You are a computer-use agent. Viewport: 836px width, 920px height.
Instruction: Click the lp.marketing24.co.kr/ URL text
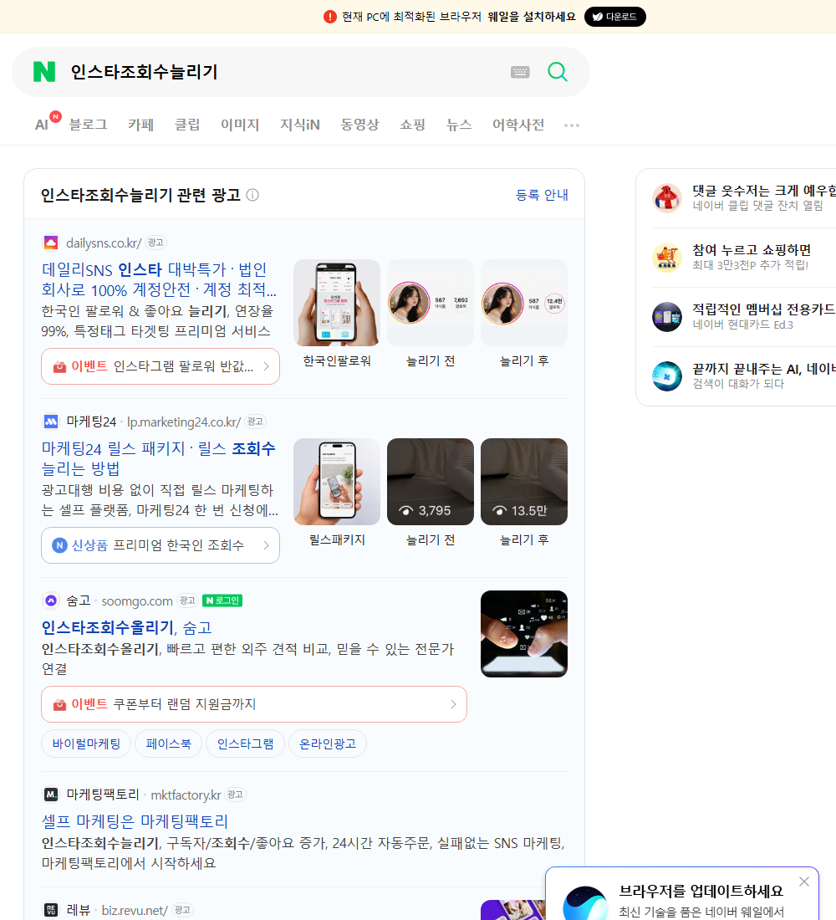(x=184, y=422)
